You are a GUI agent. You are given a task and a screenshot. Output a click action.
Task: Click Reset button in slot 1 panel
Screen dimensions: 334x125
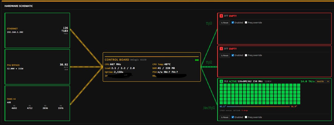click(x=225, y=55)
